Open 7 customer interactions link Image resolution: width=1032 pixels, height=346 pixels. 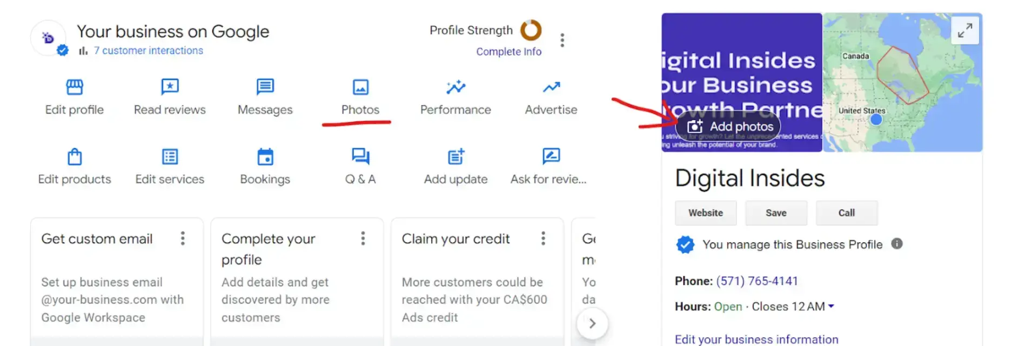pos(149,50)
